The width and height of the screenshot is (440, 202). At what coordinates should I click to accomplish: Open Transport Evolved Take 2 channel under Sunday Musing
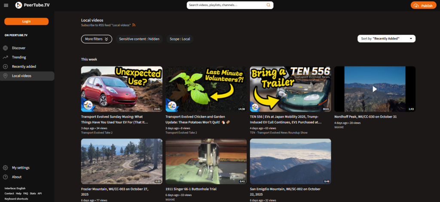[97, 133]
